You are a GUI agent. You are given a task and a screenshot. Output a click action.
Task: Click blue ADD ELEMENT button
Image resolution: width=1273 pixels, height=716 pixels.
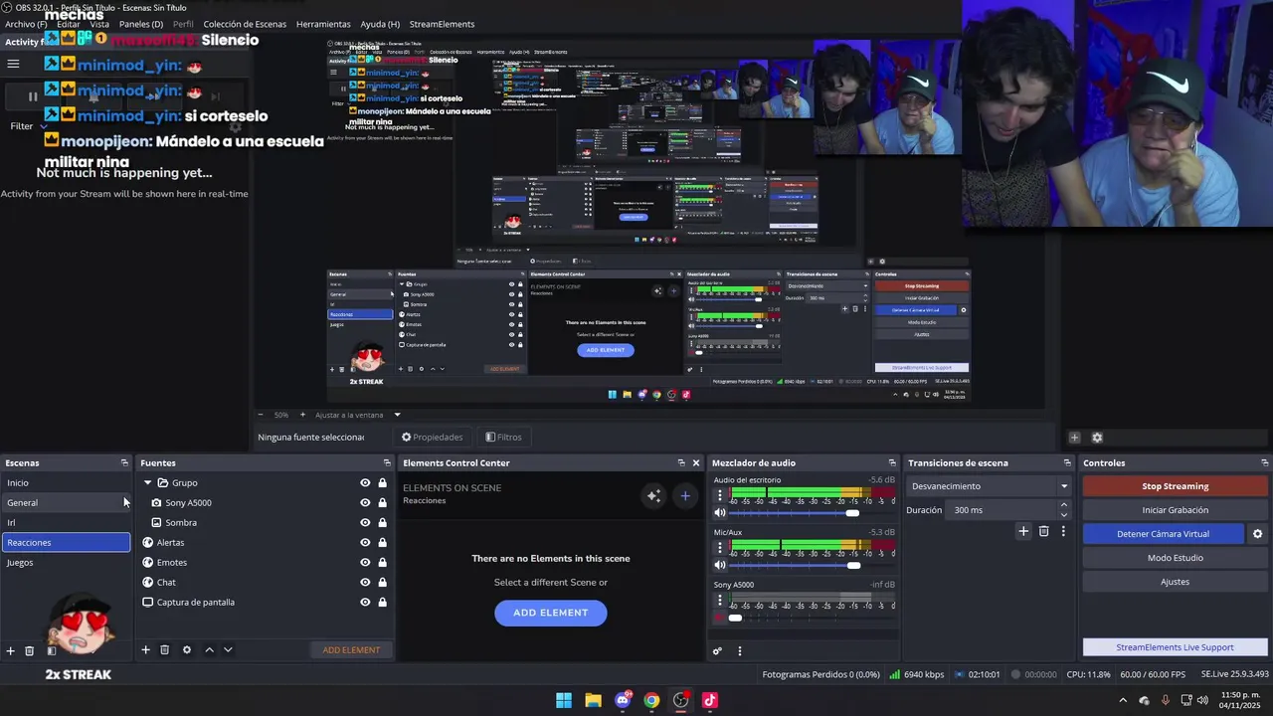point(550,613)
